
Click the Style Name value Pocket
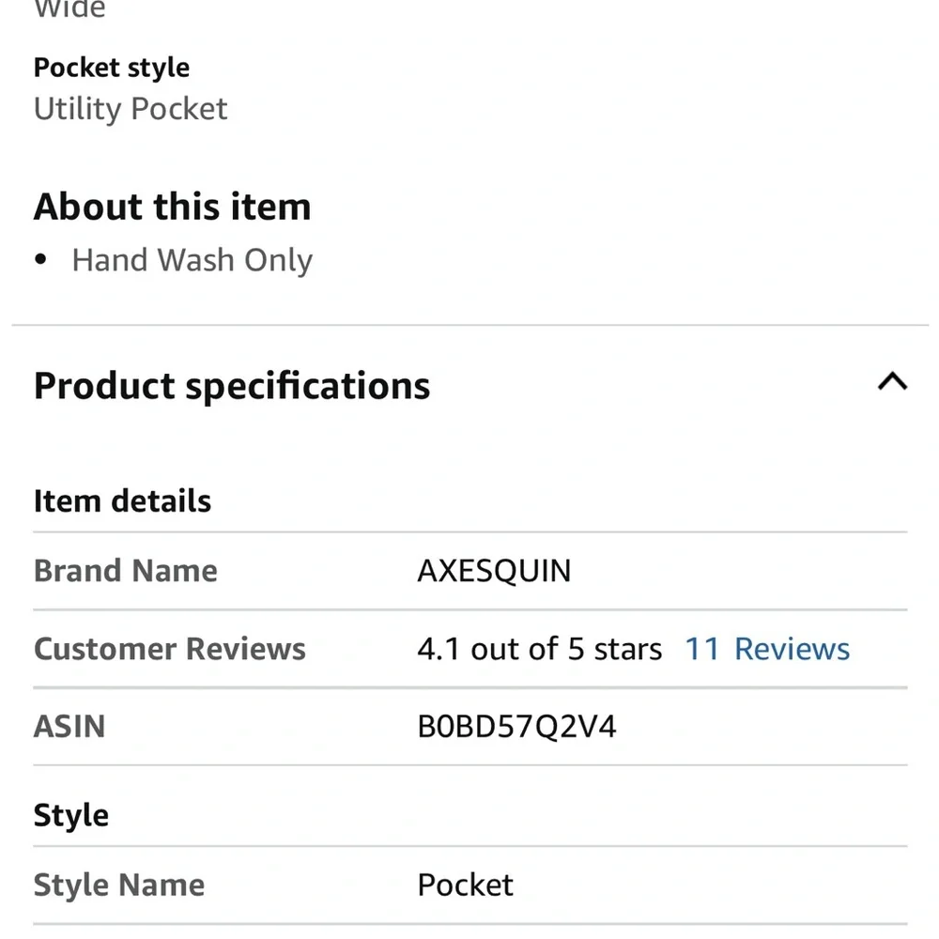tap(465, 884)
